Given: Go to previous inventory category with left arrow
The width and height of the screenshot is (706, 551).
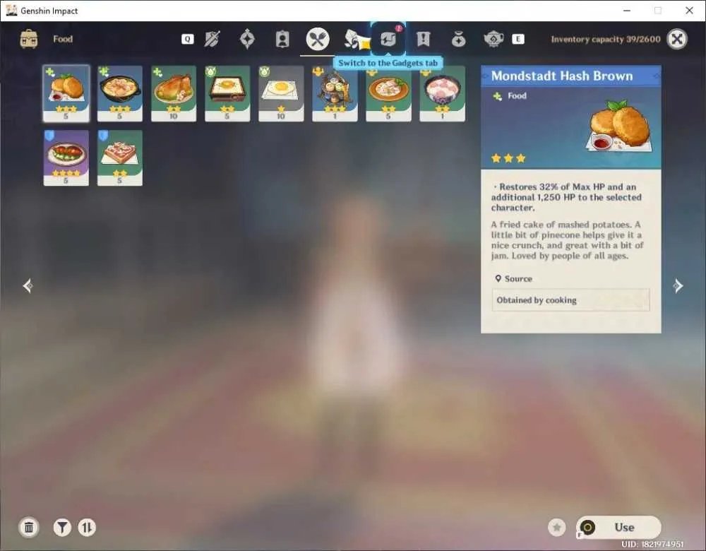Looking at the screenshot, I should coord(28,285).
